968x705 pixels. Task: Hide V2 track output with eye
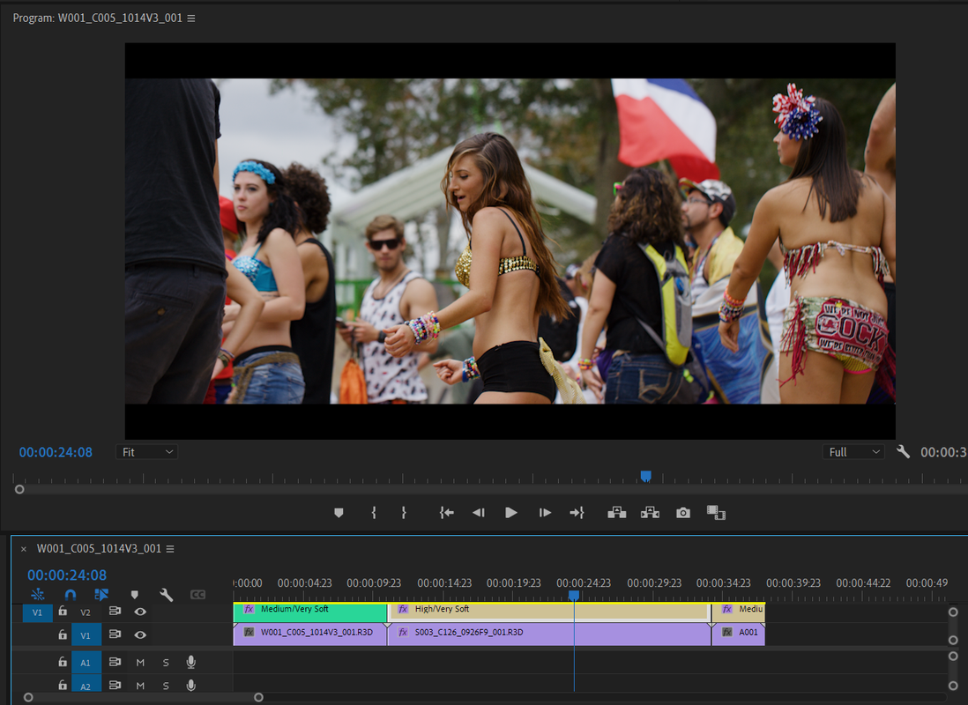[140, 612]
